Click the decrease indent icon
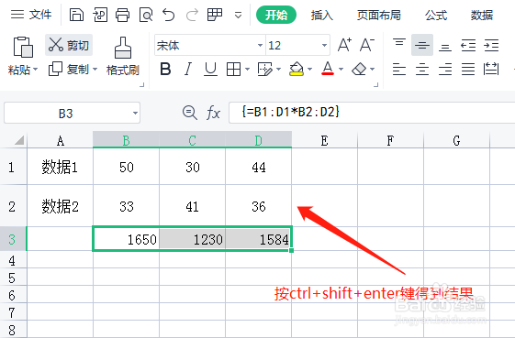 pyautogui.click(x=468, y=45)
